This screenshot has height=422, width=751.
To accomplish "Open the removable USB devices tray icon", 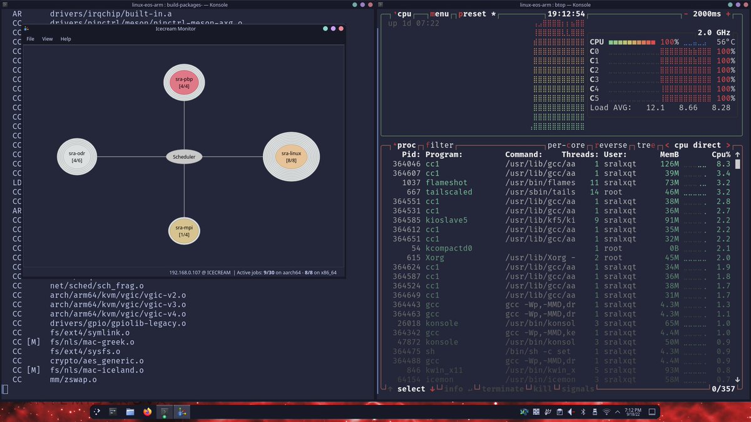I will click(x=595, y=412).
